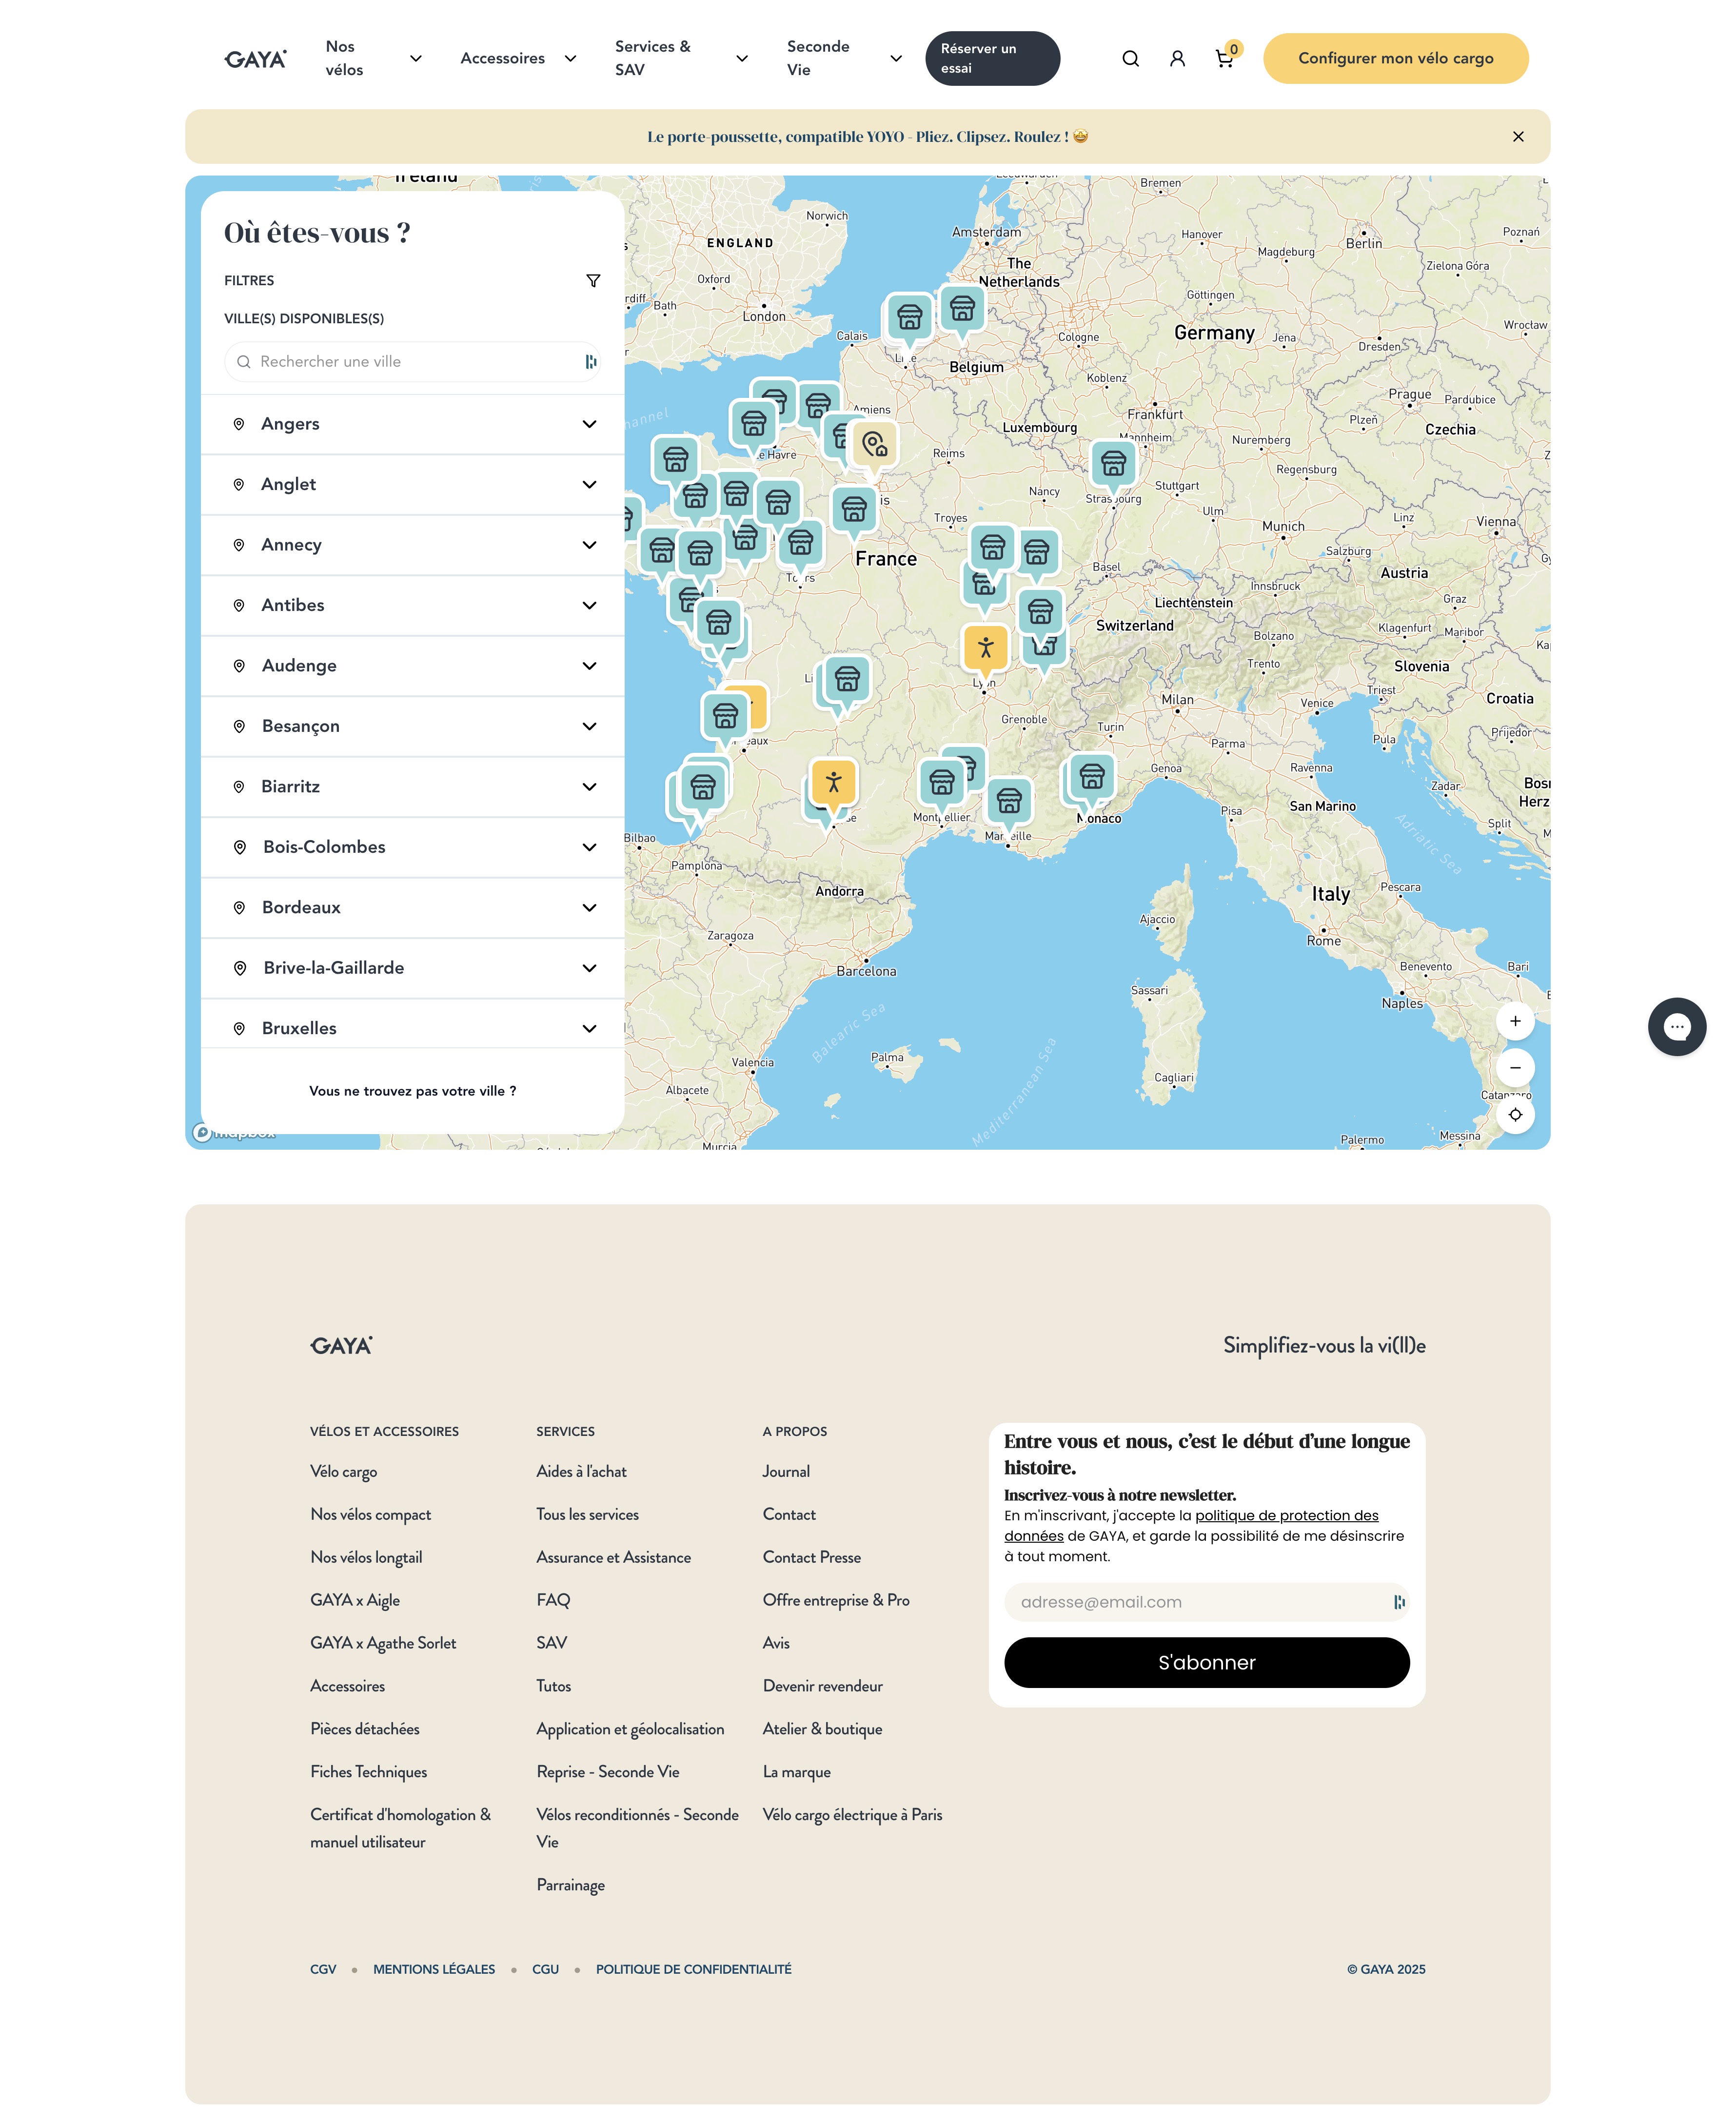Screen dimensions: 1736x2120
Task: Select the store marker near Monaco
Action: [1092, 776]
